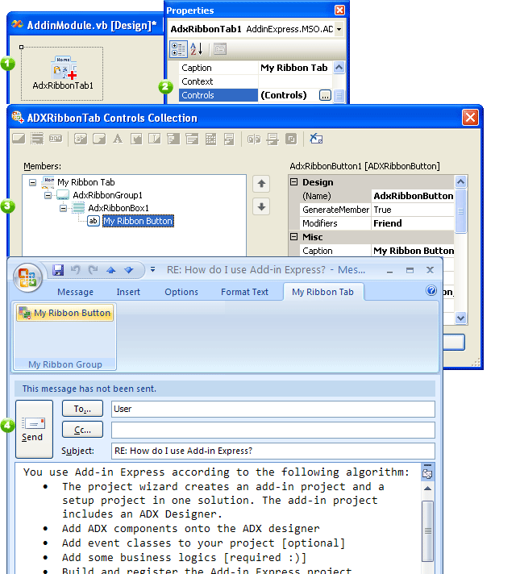The image size is (520, 574).
Task: Open the Controls collection ellipsis button
Action: [x=325, y=95]
